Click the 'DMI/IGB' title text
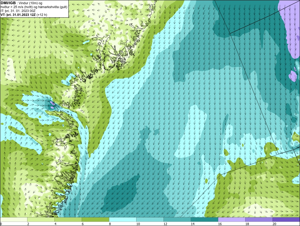Screen dimensions: 300x226 (8, 3)
